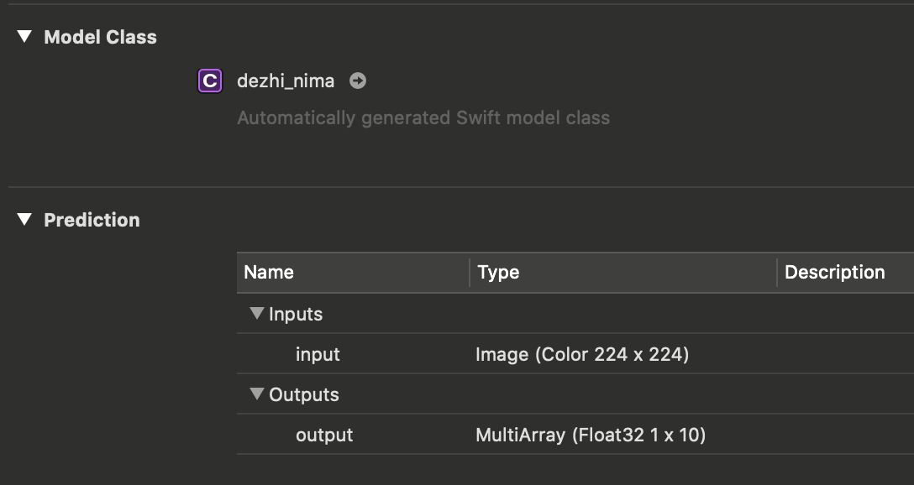Screen dimensions: 914x485
Task: Select the Model Class disclosure triangle icon
Action: click(24, 37)
